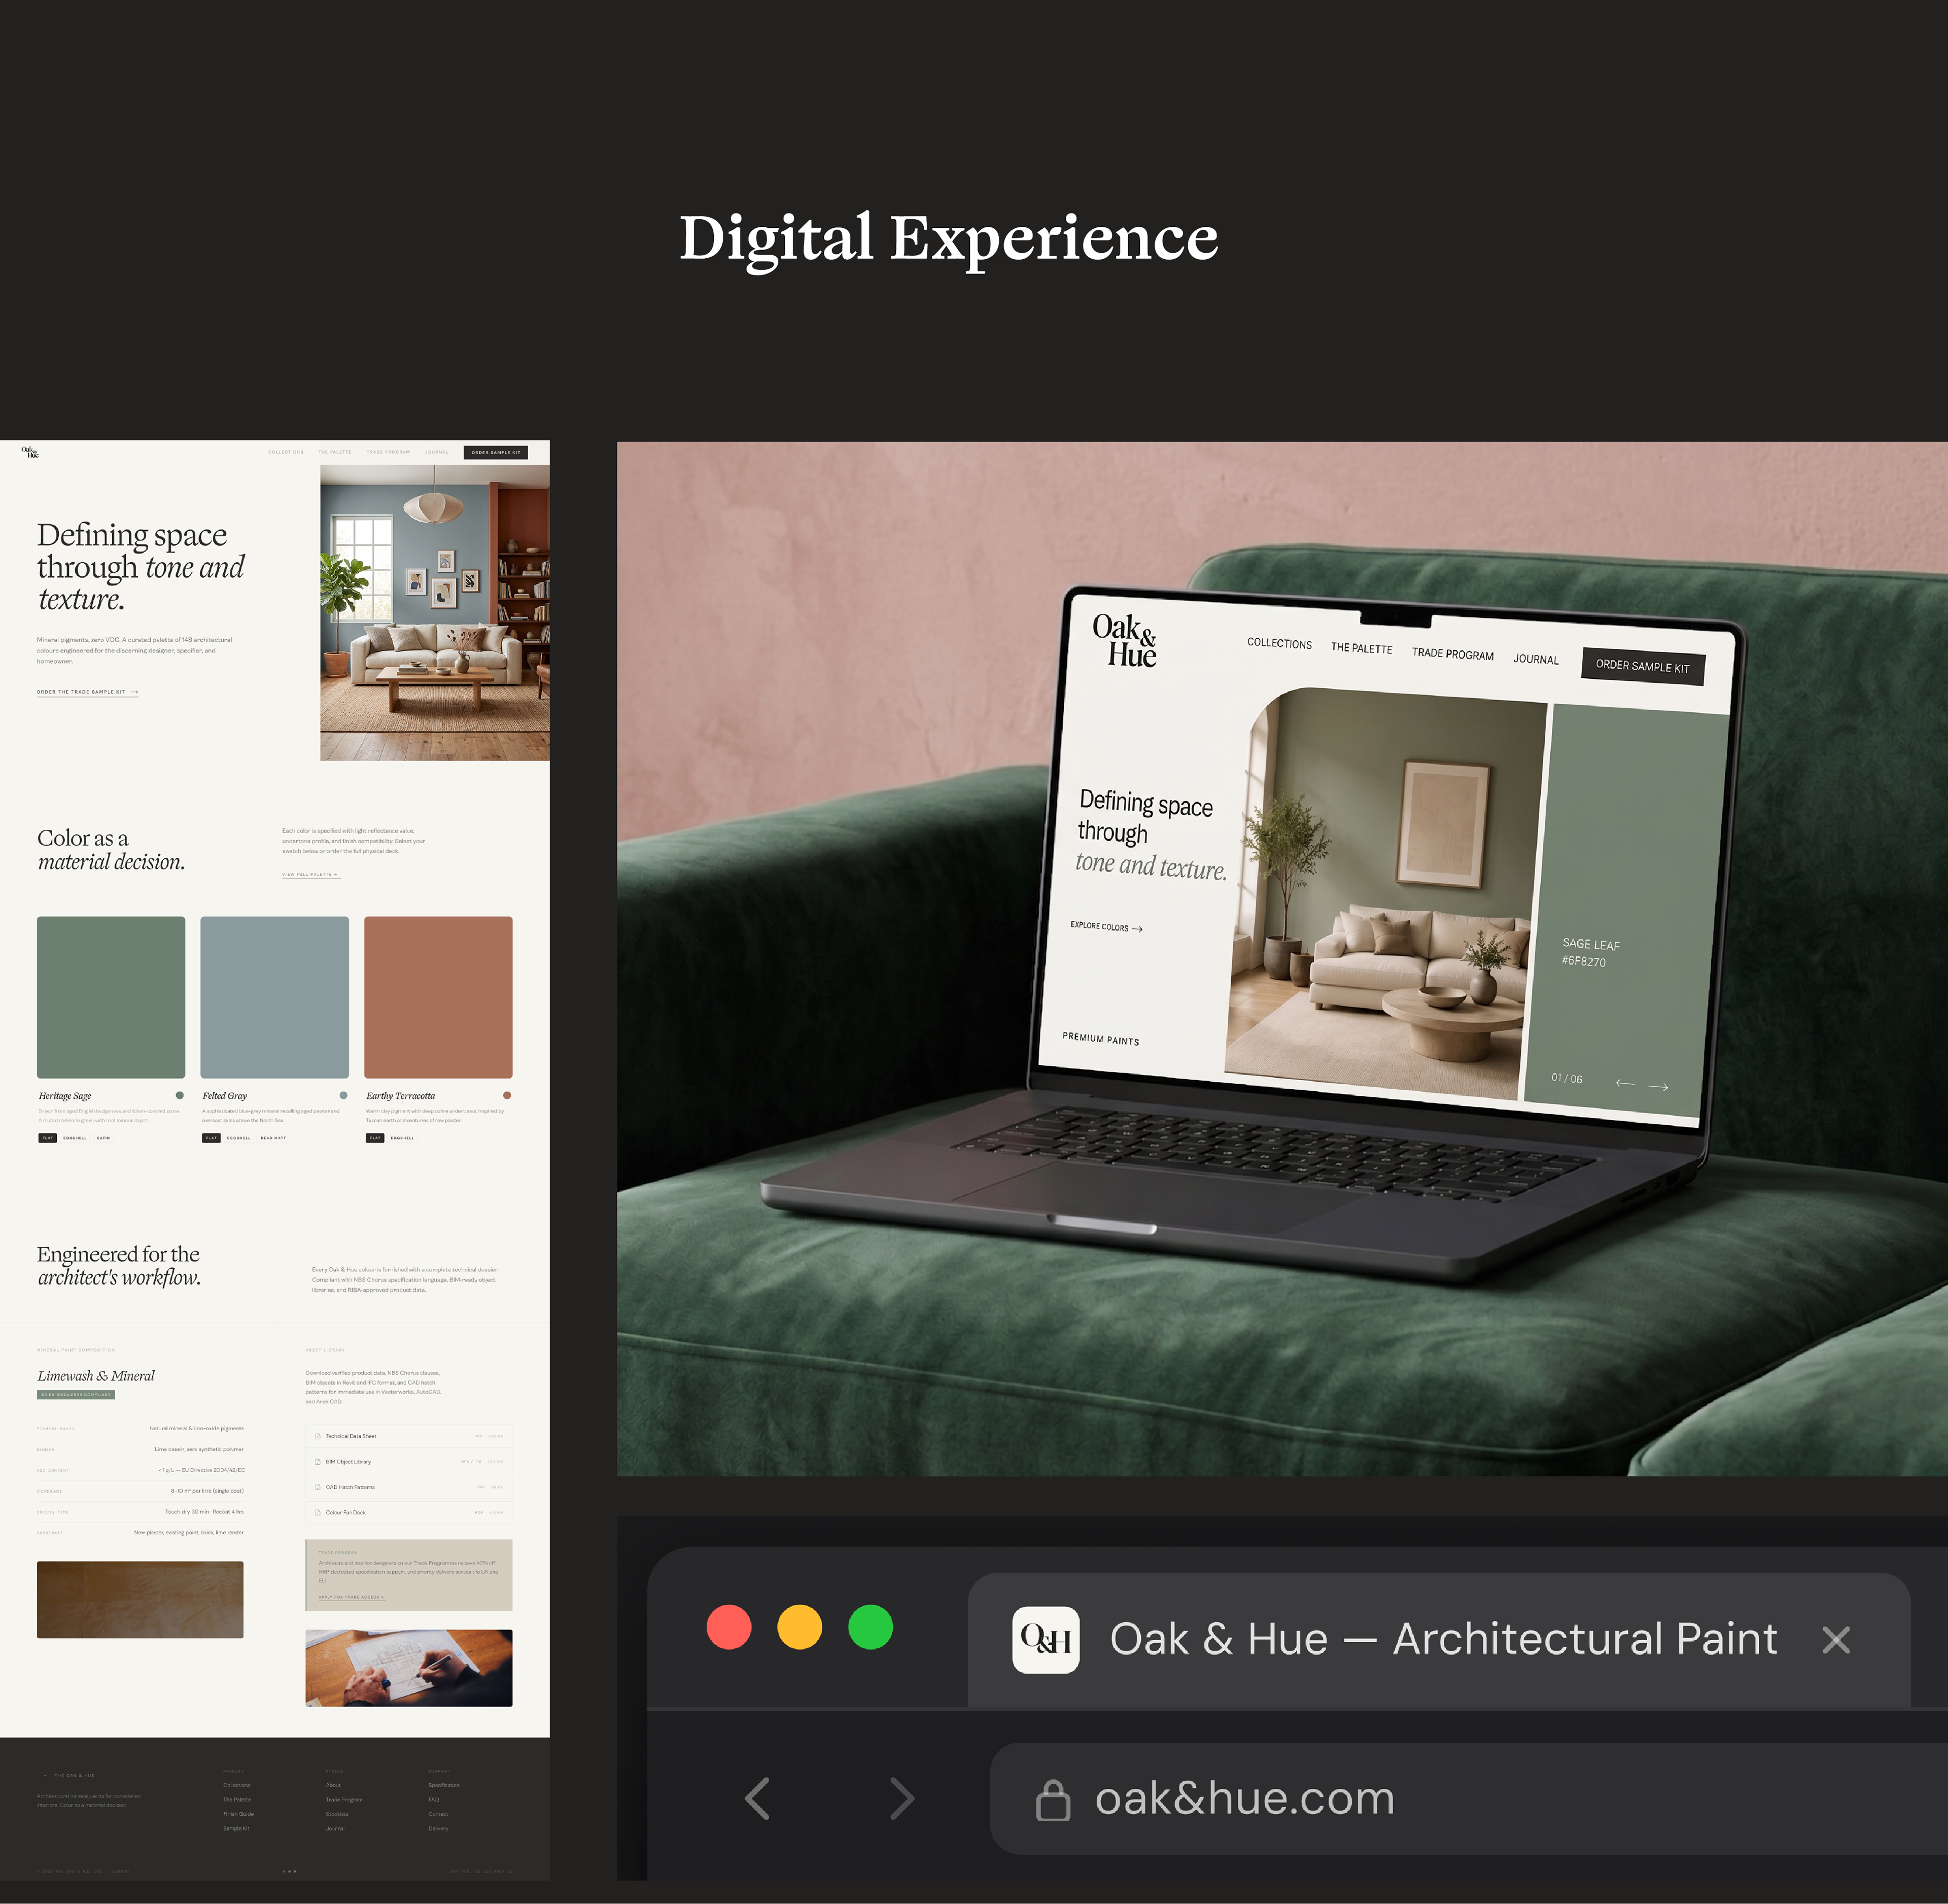Open Trade Program in the full-page mockup header
Image resolution: width=1948 pixels, height=1904 pixels.
pyautogui.click(x=388, y=452)
